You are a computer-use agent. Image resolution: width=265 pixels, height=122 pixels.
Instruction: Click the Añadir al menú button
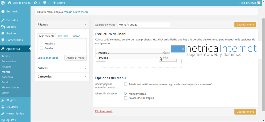click(x=75, y=58)
